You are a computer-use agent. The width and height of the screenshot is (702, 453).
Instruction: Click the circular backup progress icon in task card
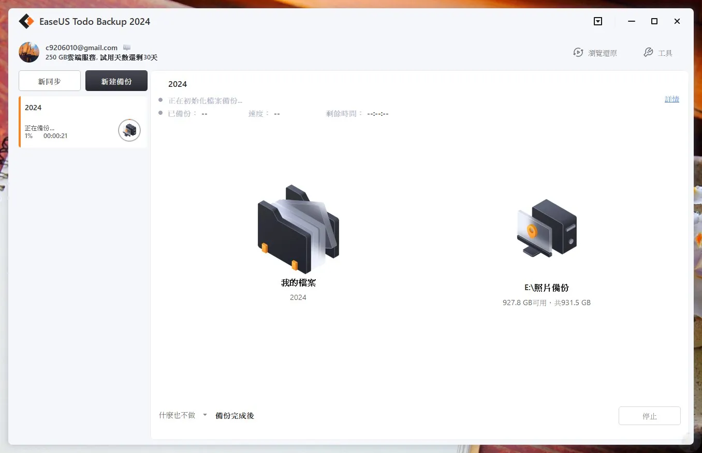coord(129,130)
